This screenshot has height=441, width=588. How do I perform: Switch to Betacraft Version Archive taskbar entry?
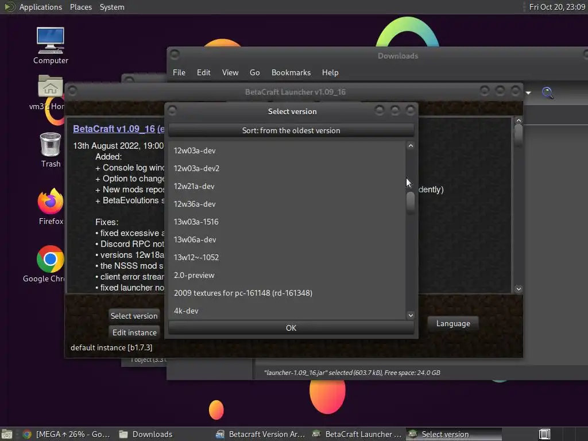pyautogui.click(x=261, y=434)
